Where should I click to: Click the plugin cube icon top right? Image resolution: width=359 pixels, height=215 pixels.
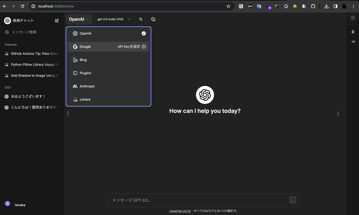tap(353, 18)
